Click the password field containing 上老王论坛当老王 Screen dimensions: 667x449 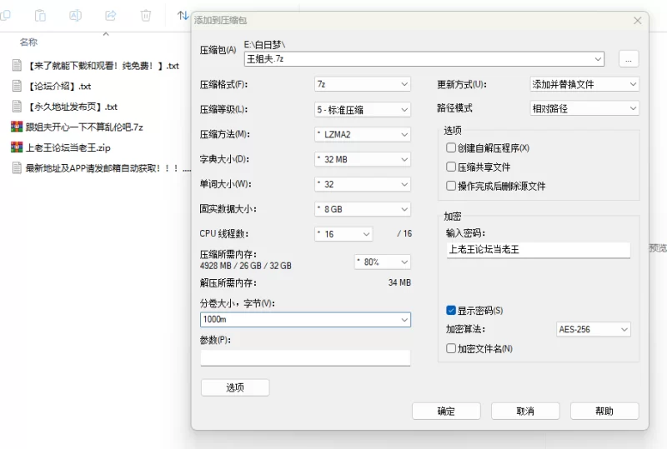(539, 250)
